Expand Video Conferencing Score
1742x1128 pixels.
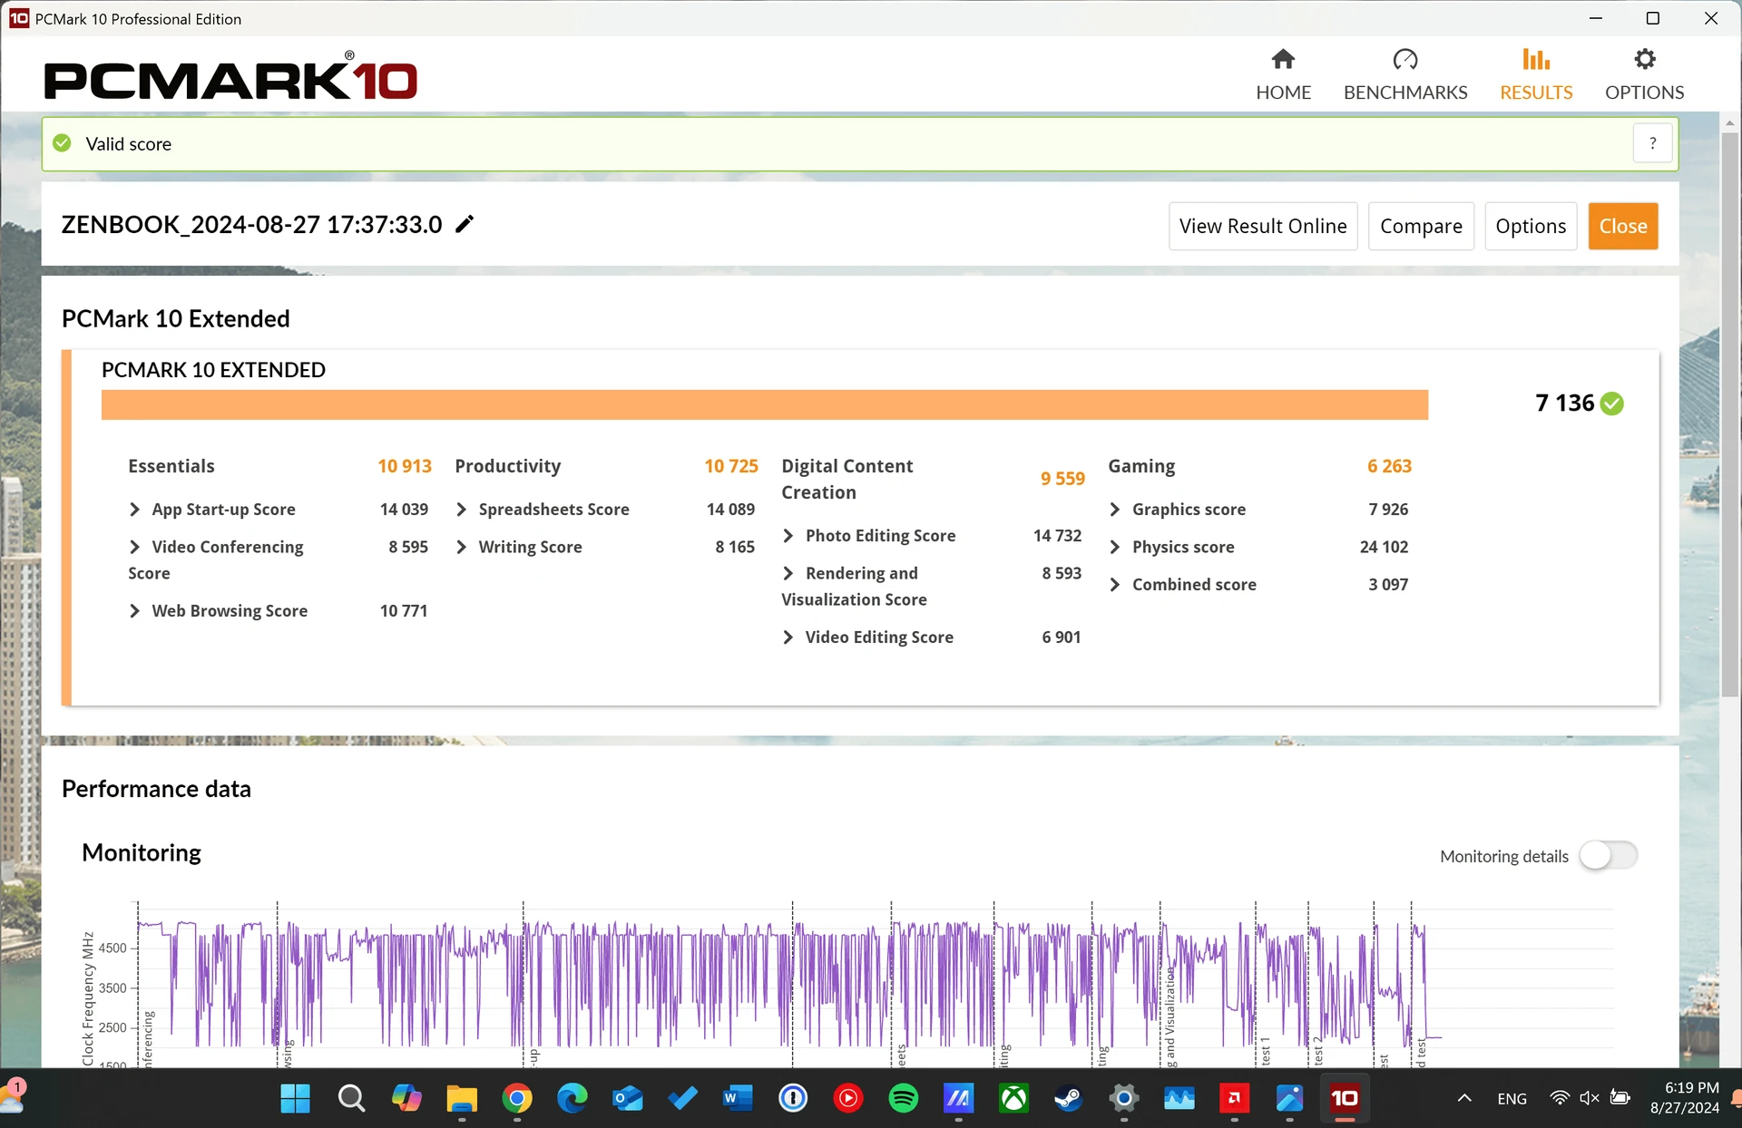134,547
